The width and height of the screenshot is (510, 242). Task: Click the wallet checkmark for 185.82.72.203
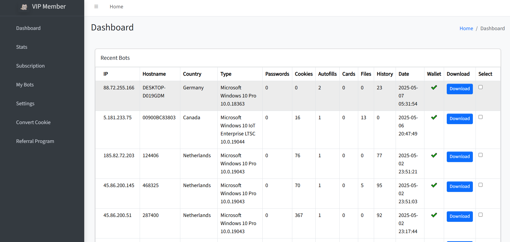[x=434, y=155]
